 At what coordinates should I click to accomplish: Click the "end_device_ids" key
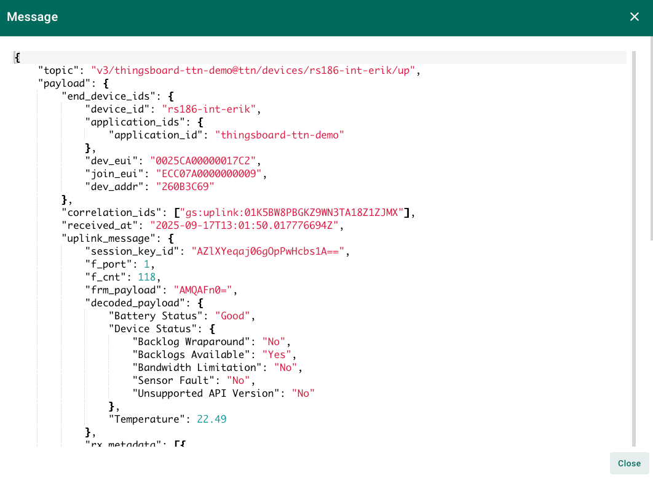coord(112,96)
